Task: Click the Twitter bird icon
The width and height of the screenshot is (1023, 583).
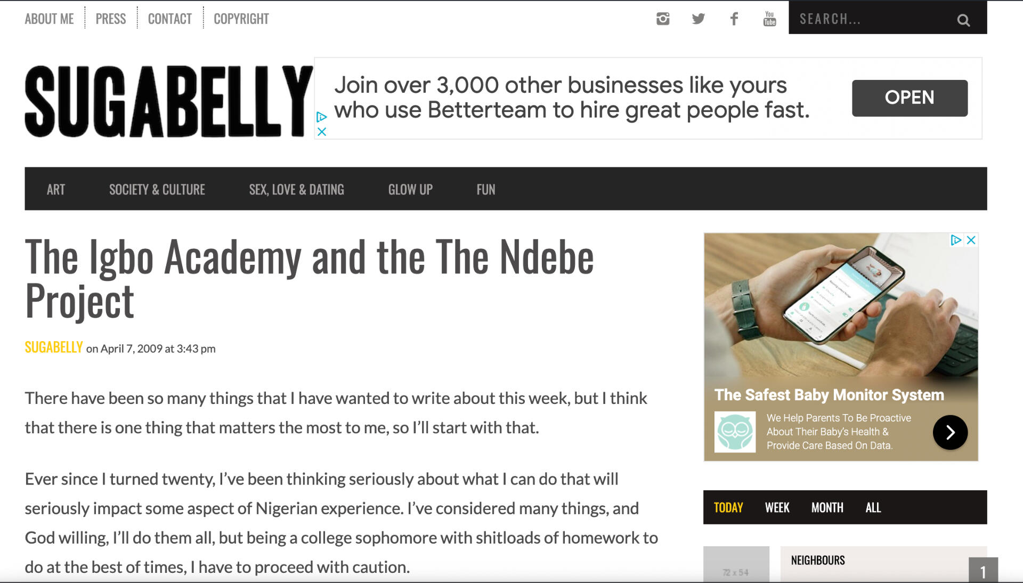Action: [x=698, y=19]
